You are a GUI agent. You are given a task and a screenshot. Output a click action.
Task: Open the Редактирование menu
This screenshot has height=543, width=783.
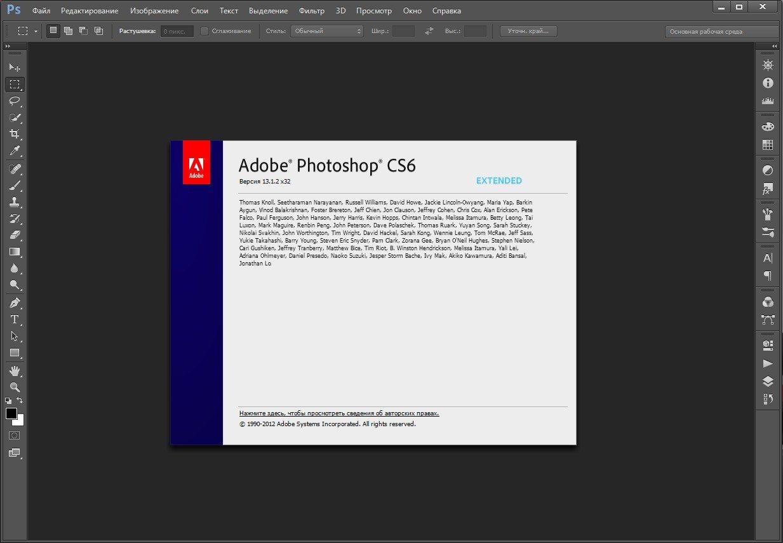coord(90,11)
